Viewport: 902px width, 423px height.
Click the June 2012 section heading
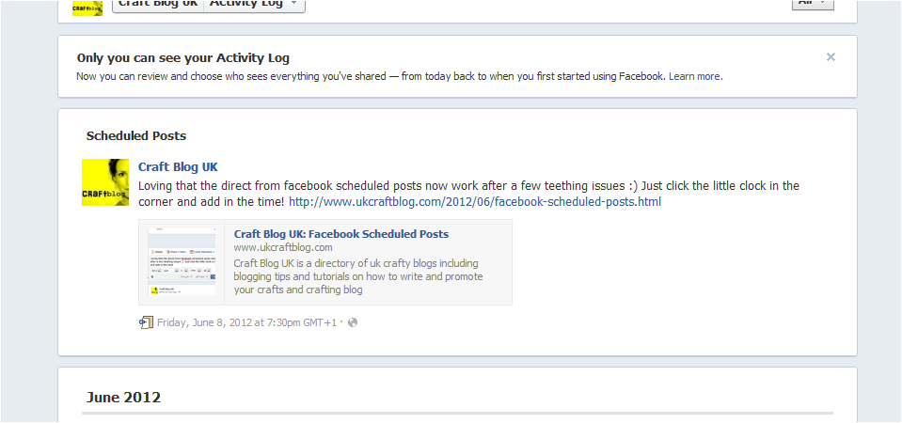tap(123, 397)
